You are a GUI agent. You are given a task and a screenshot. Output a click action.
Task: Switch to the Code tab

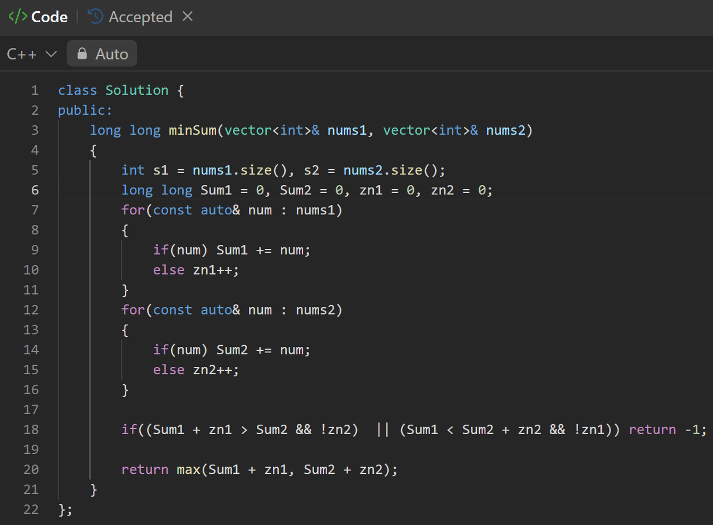click(x=49, y=17)
